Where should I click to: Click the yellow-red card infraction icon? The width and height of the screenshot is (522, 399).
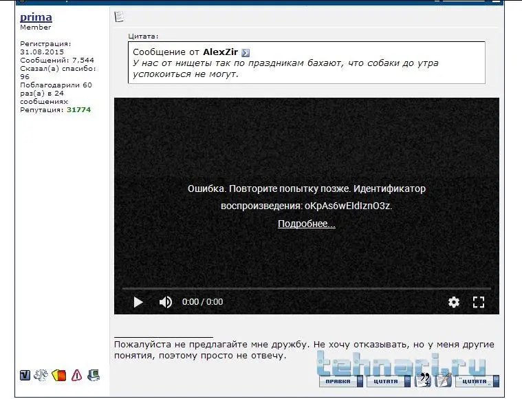click(x=59, y=375)
